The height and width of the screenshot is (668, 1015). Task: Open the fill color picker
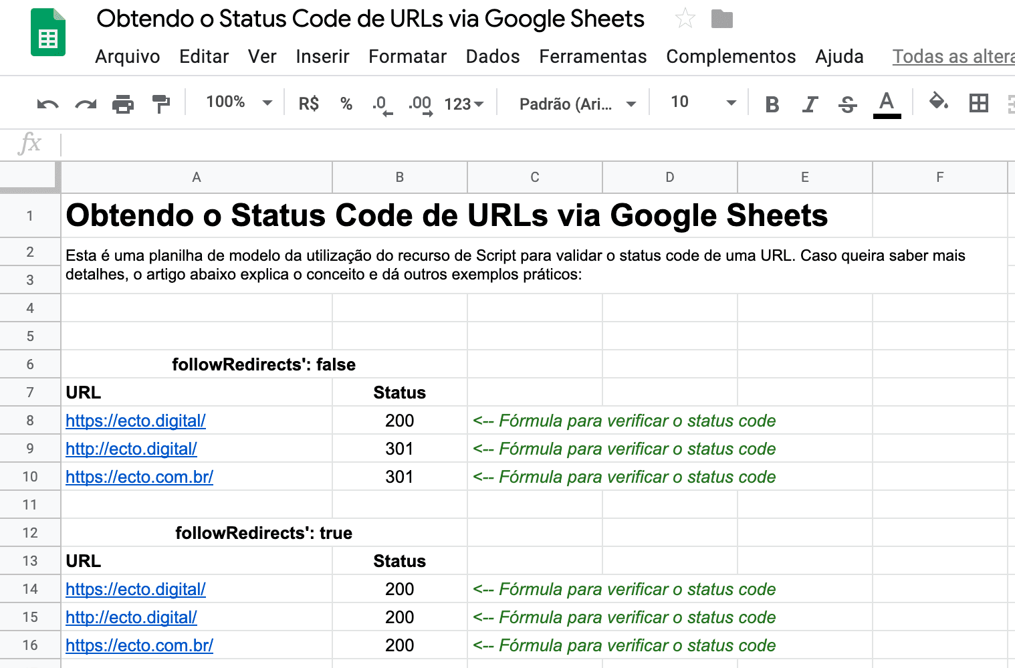click(x=939, y=102)
